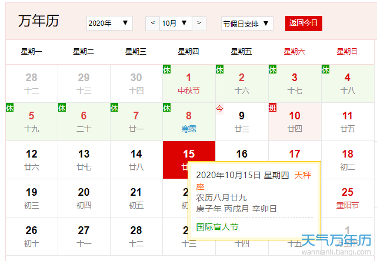Select October 27 十一 date cell
Screen dimensions: 377x261
click(84, 236)
